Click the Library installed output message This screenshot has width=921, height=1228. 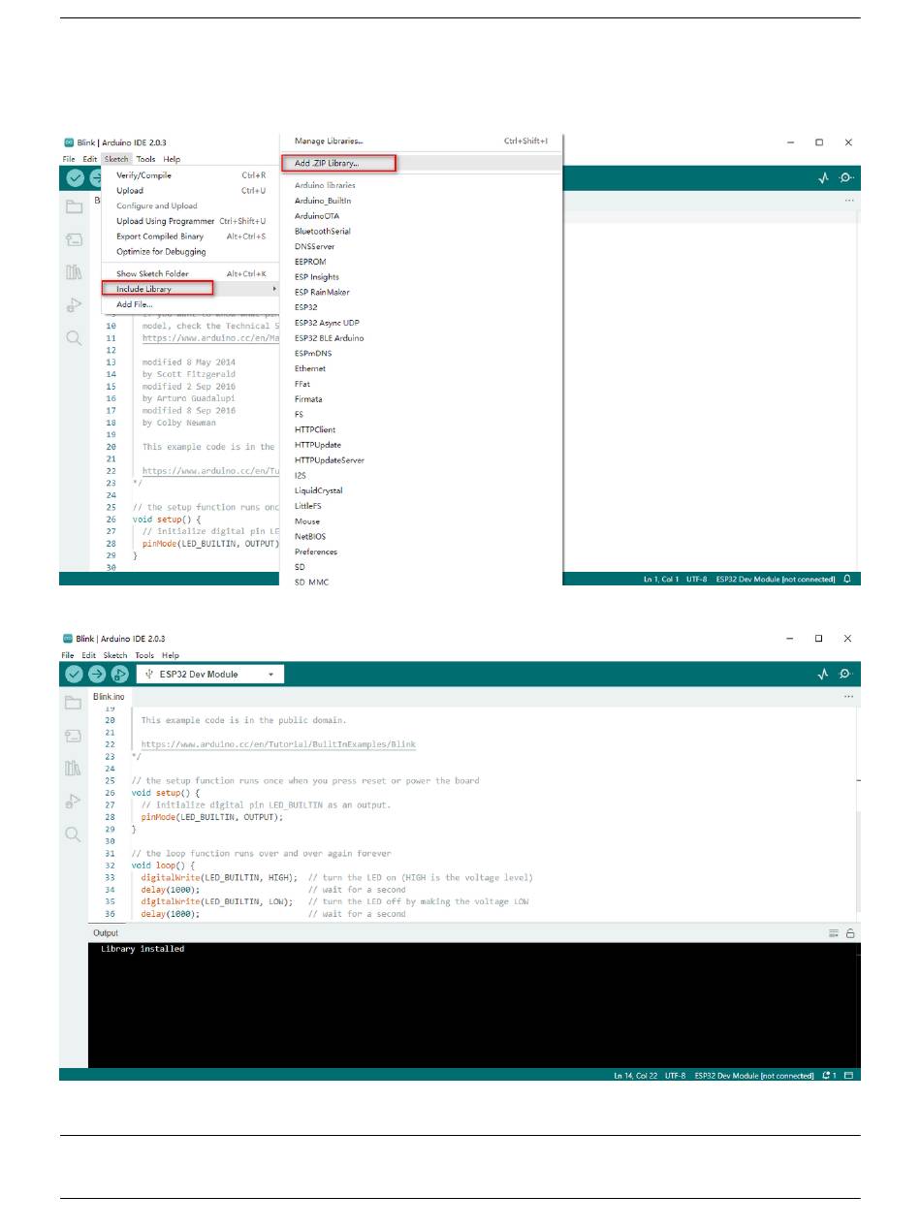[143, 949]
